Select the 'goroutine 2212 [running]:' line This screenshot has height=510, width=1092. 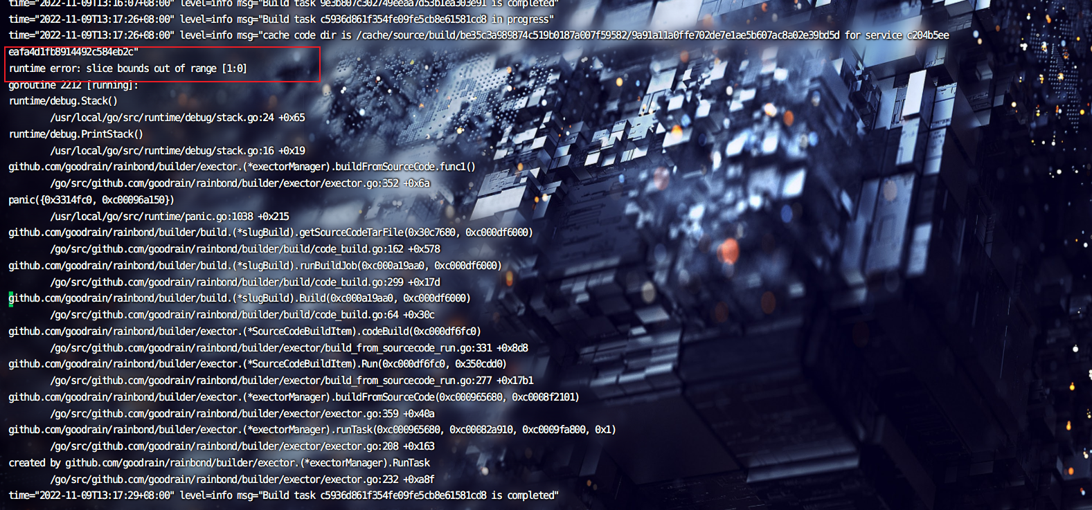[x=73, y=85]
